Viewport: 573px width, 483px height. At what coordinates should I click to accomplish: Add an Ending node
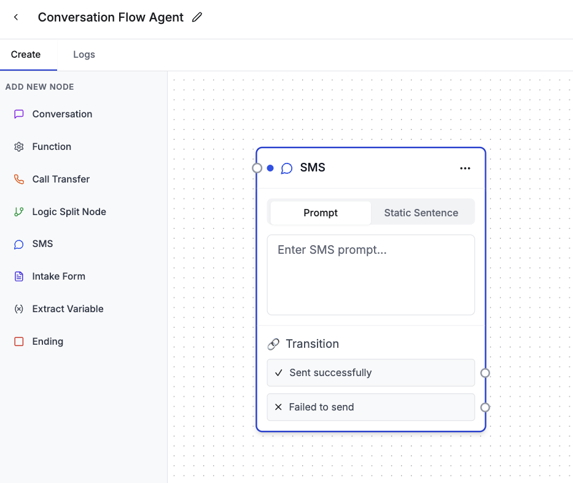coord(47,342)
